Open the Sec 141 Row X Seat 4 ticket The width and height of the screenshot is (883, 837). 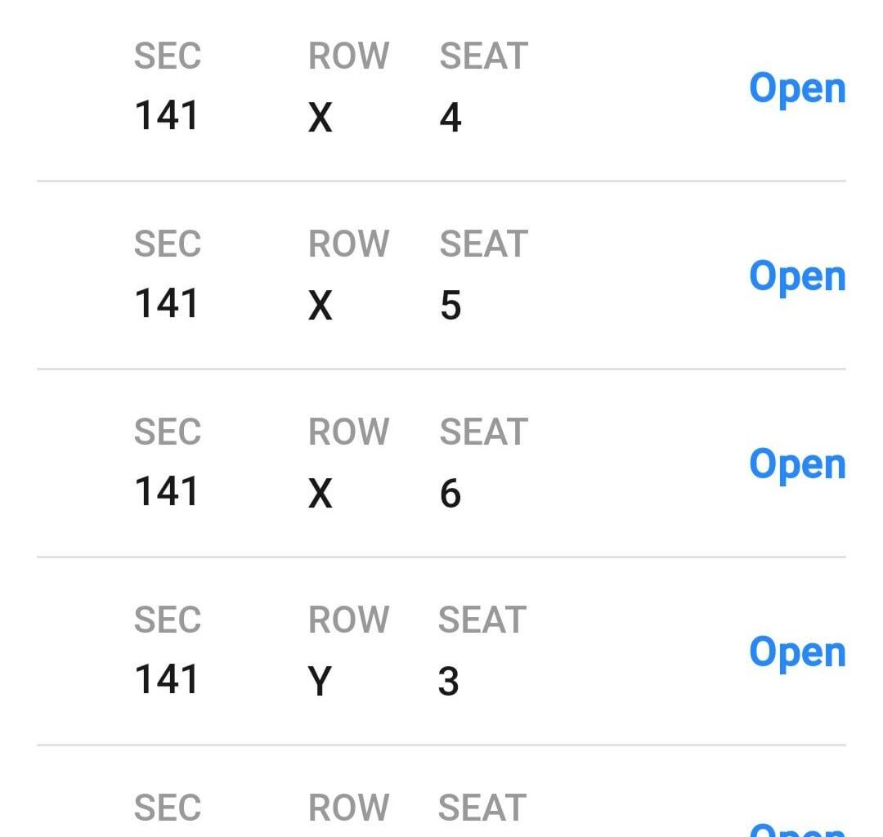coord(797,88)
